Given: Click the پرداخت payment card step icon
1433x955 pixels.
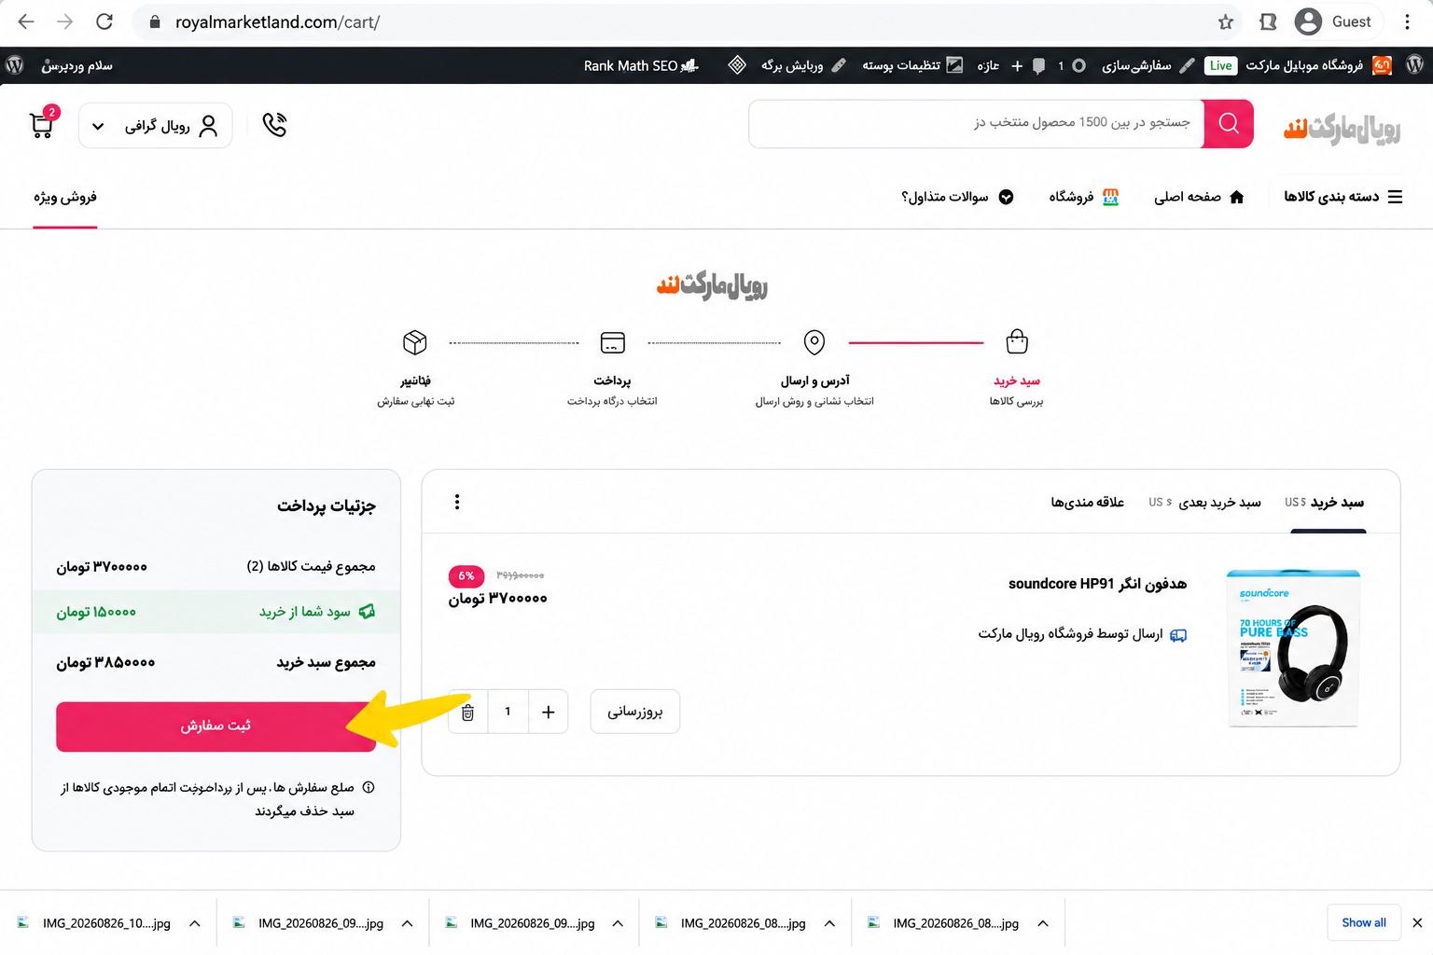Looking at the screenshot, I should (x=613, y=342).
